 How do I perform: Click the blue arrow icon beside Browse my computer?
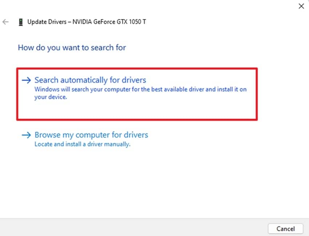(x=27, y=135)
